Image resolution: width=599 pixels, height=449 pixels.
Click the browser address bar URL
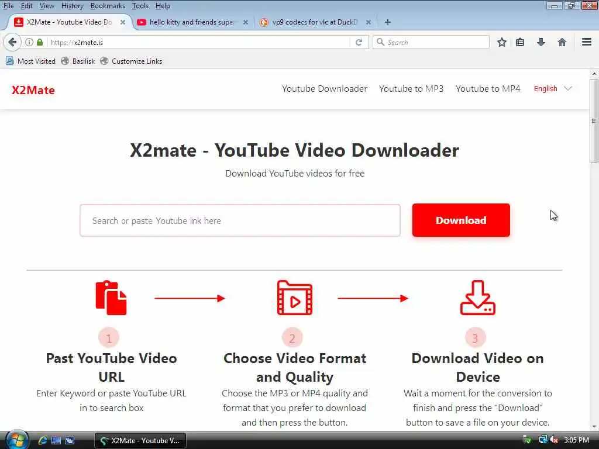coord(199,42)
